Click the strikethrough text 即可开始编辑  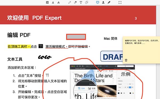[78, 46]
